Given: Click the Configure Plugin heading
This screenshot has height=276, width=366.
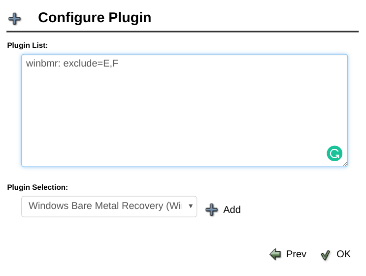Looking at the screenshot, I should click(x=95, y=18).
